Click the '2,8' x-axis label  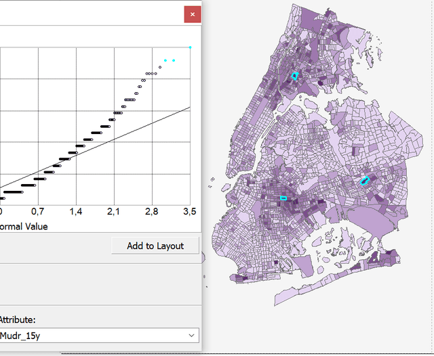tap(152, 212)
